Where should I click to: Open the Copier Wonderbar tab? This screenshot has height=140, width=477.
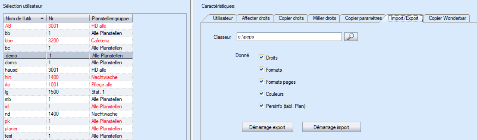tap(447, 18)
